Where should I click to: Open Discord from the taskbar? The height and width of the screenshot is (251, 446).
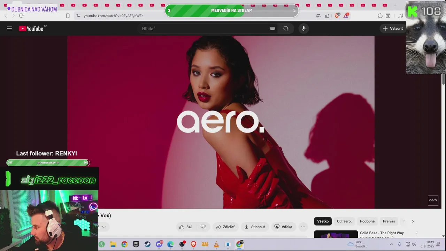click(159, 244)
